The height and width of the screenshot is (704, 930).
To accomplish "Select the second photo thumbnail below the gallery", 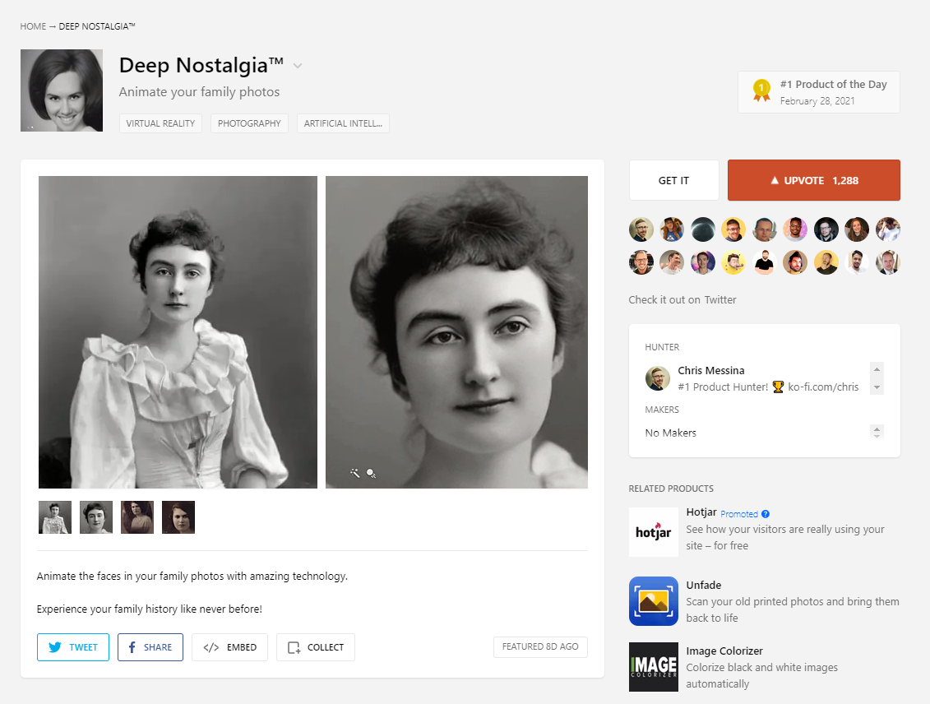I will [95, 516].
